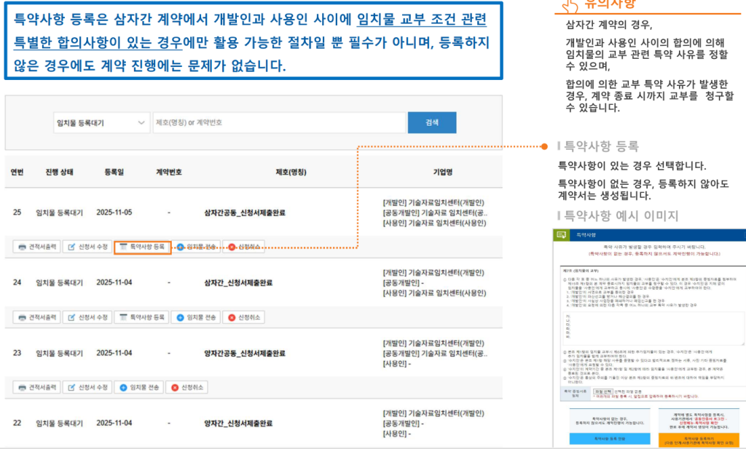This screenshot has width=746, height=449.
Task: Click blue 특약사항 등록 안함 button in example image
Action: [610, 439]
